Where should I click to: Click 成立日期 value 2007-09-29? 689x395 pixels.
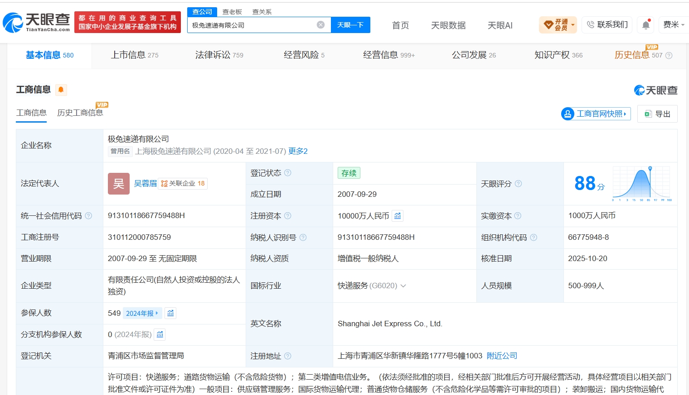[x=357, y=195]
